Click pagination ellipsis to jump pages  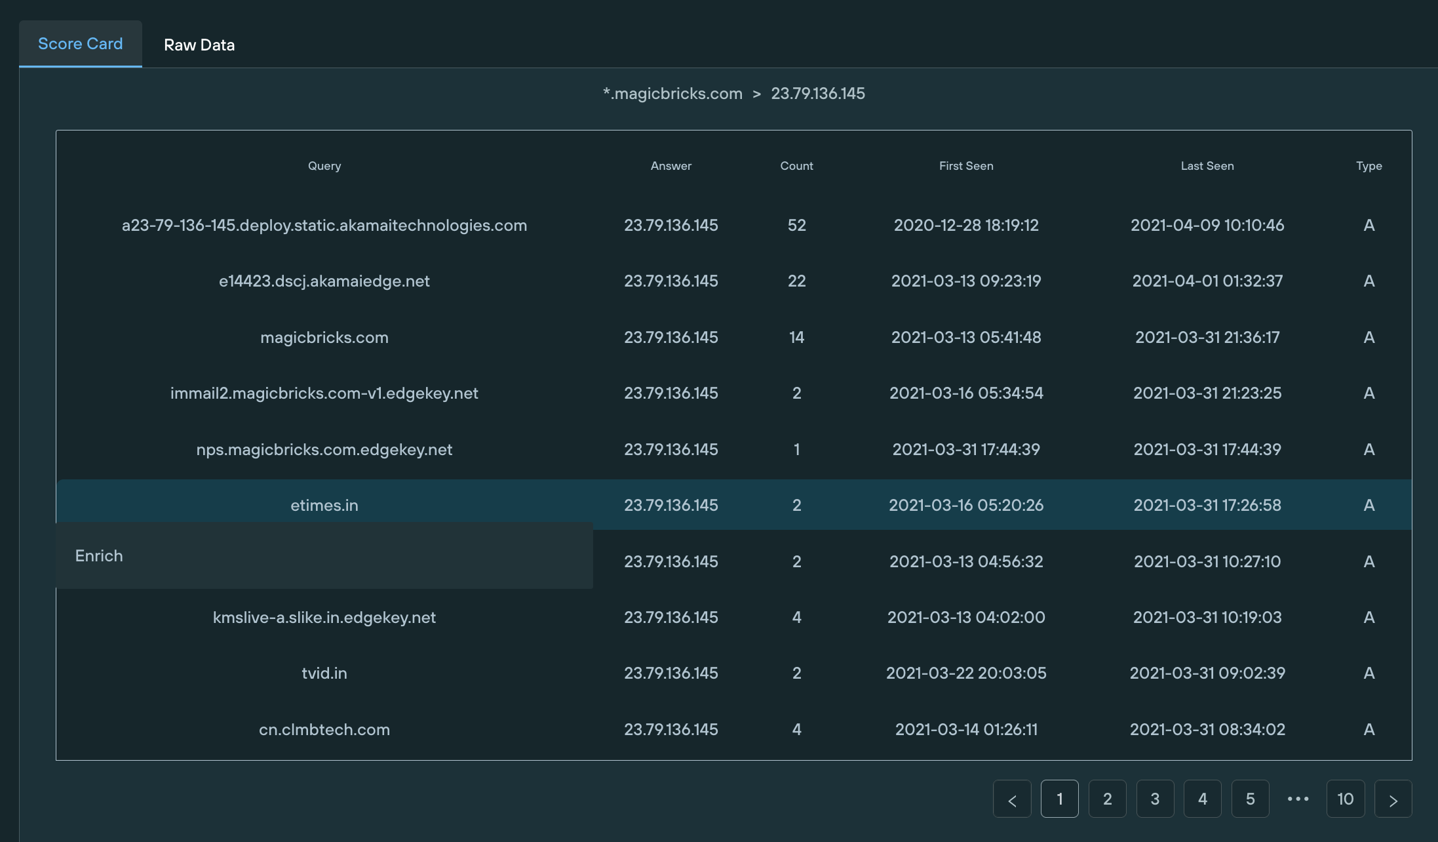pyautogui.click(x=1298, y=799)
